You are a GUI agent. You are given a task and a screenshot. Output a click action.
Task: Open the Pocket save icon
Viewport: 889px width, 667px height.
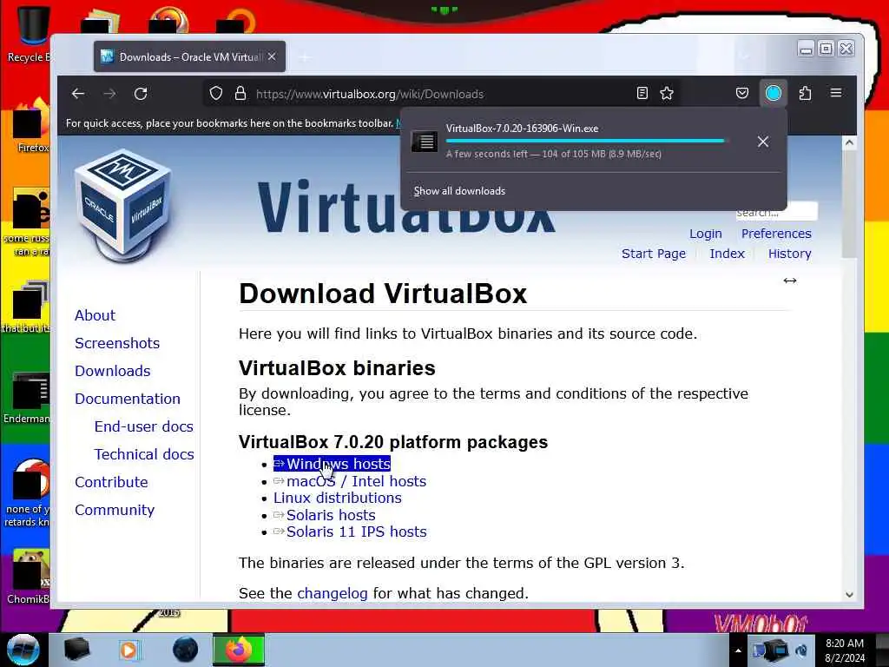742,93
